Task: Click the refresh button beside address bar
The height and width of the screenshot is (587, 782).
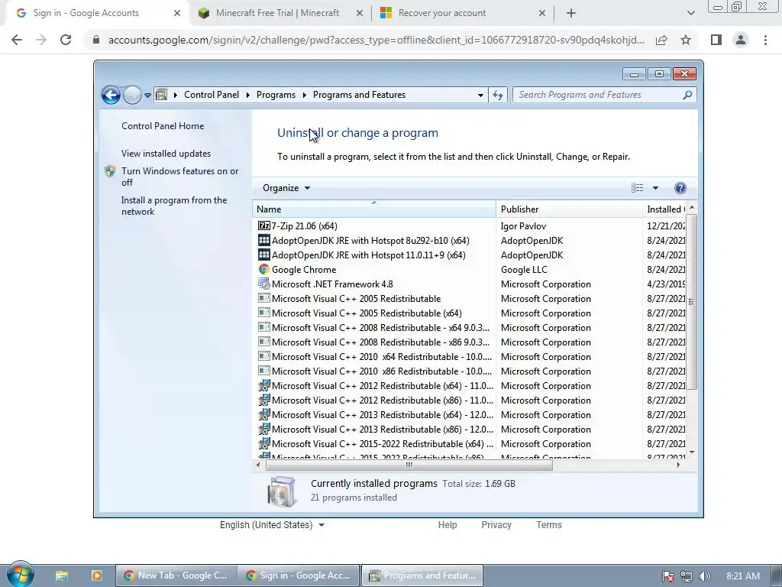Action: click(498, 95)
